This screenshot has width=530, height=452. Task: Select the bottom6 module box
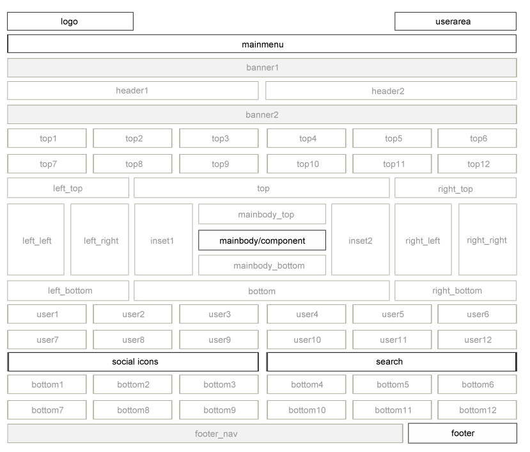478,384
